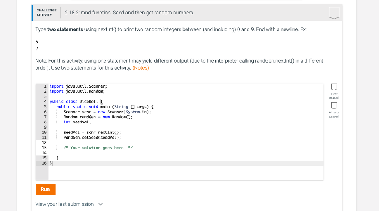The image size is (379, 211).
Task: Click 'import java.util.Random;' line
Action: coord(77,91)
